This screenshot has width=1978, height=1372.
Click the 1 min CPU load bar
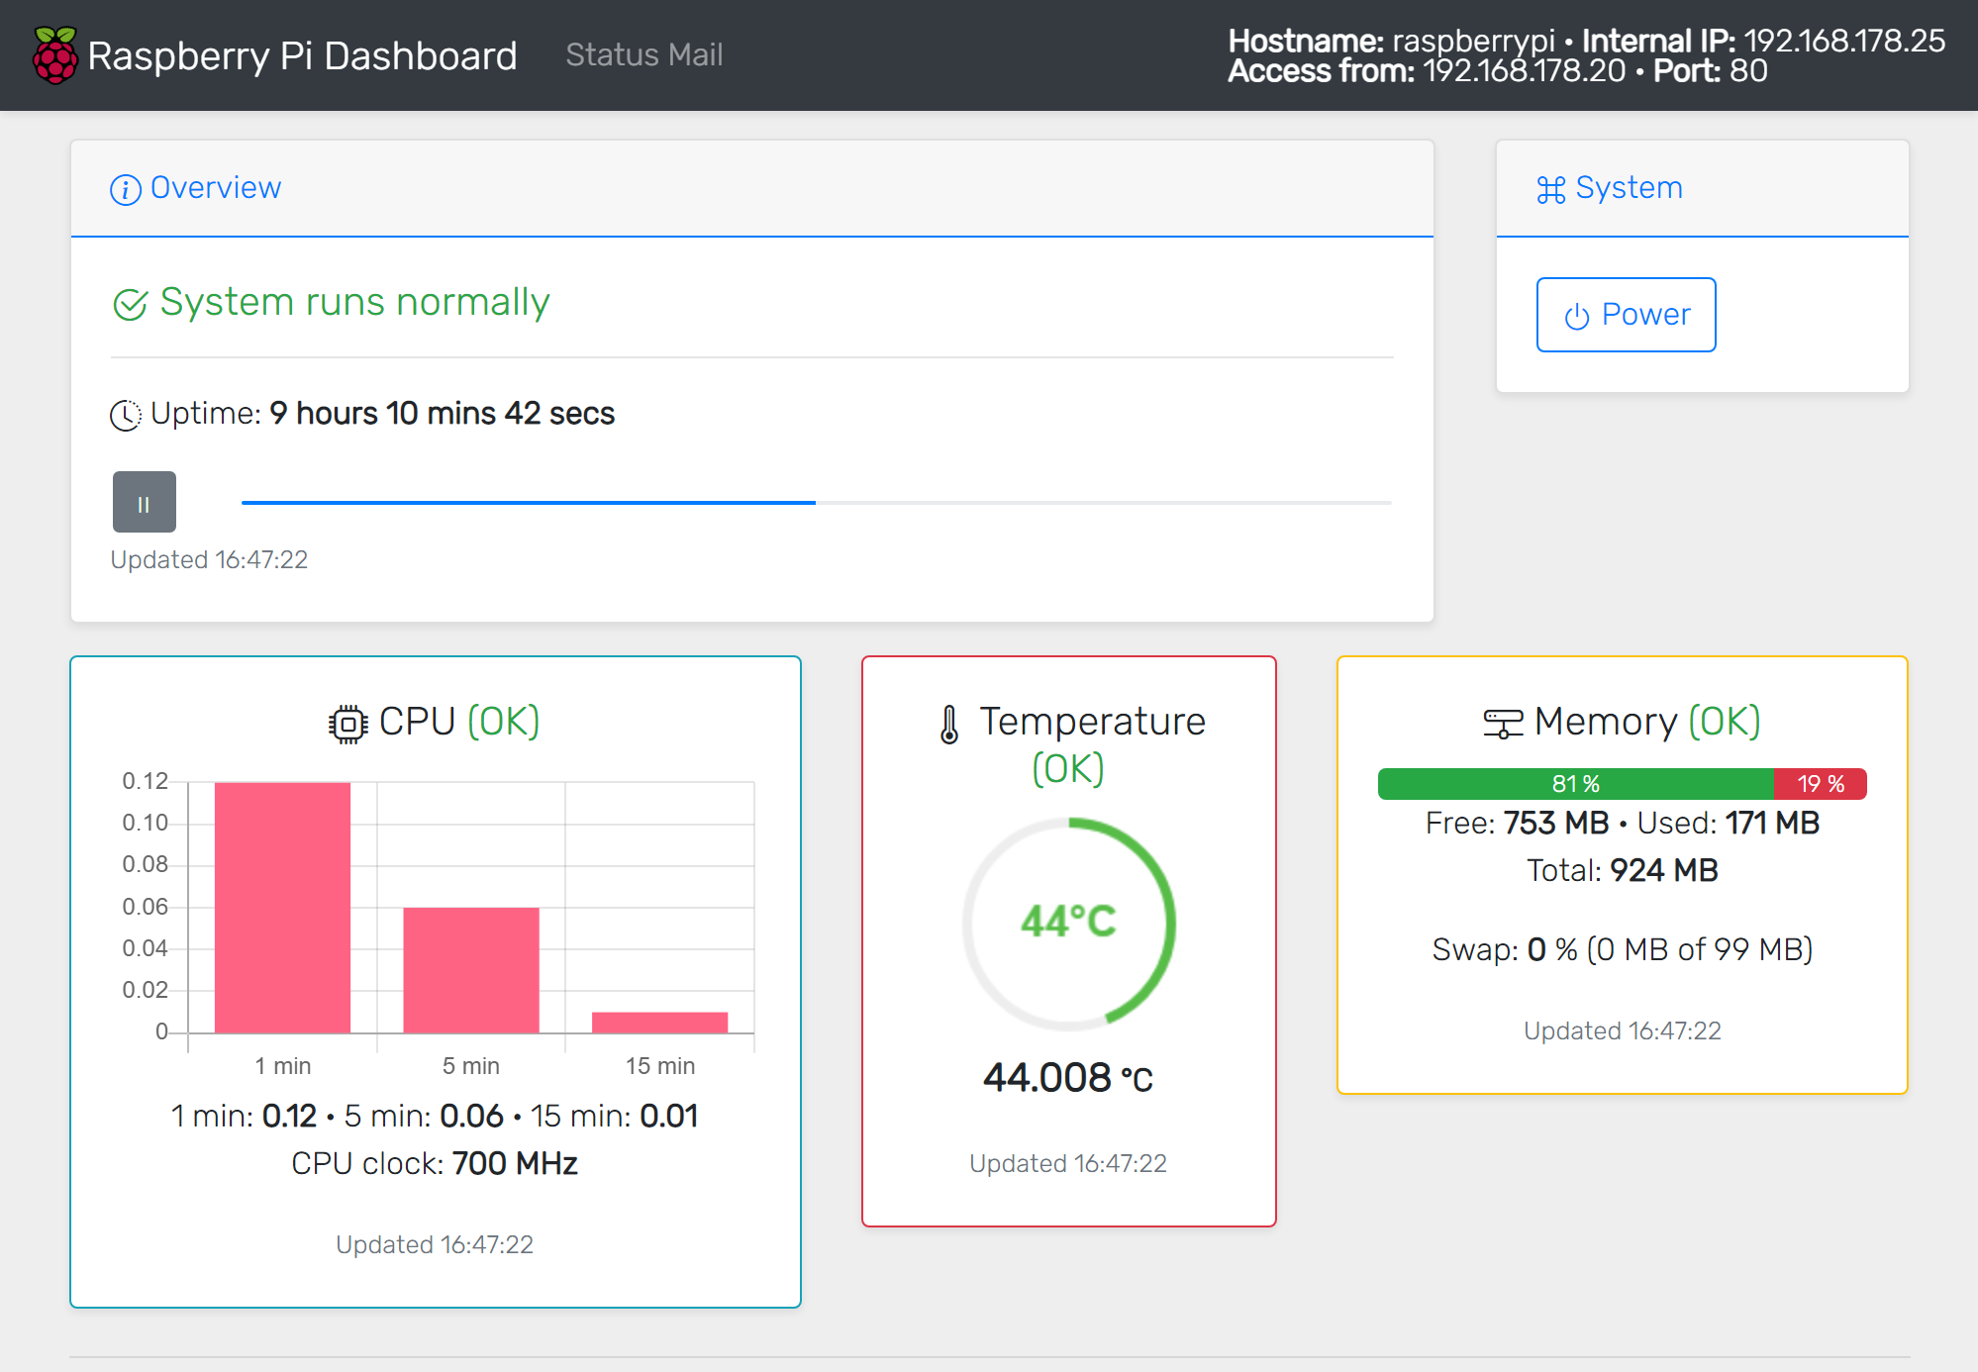click(282, 907)
